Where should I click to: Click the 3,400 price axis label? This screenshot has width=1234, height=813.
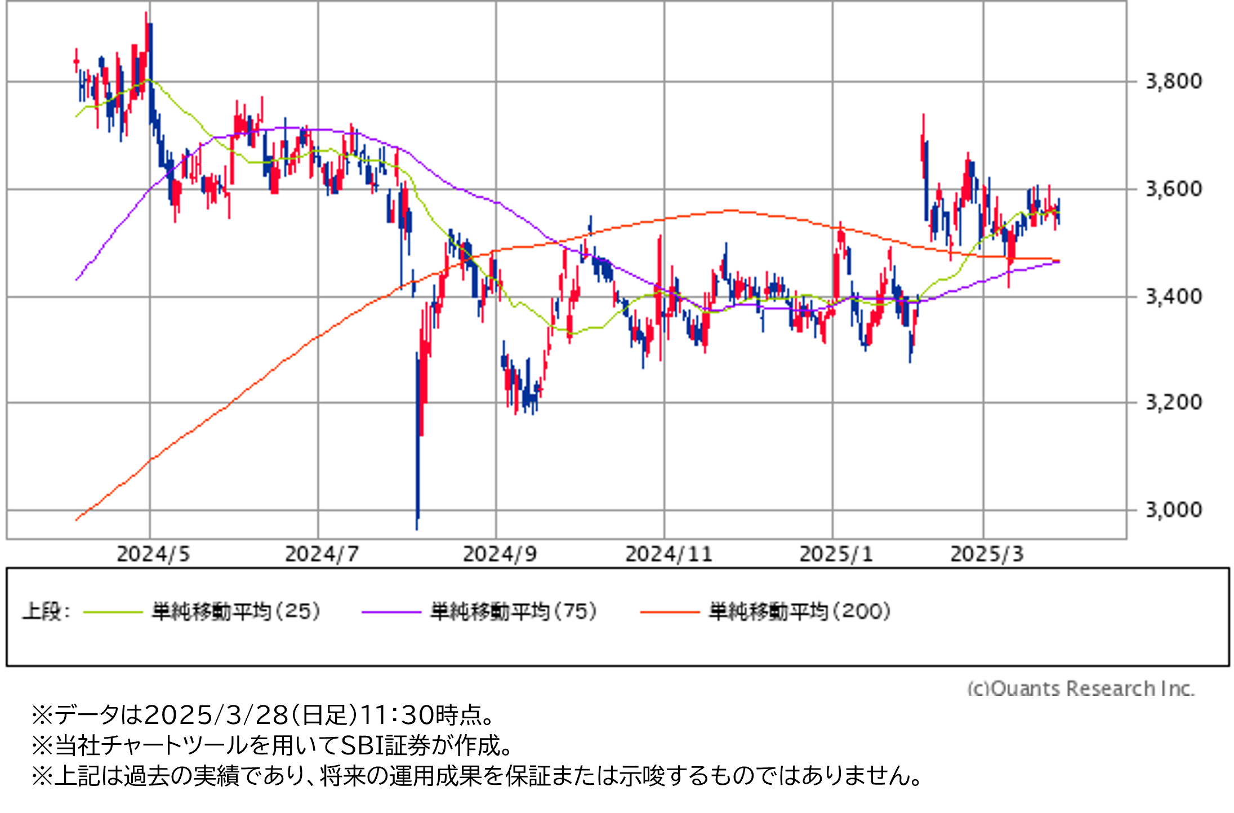pyautogui.click(x=1174, y=296)
